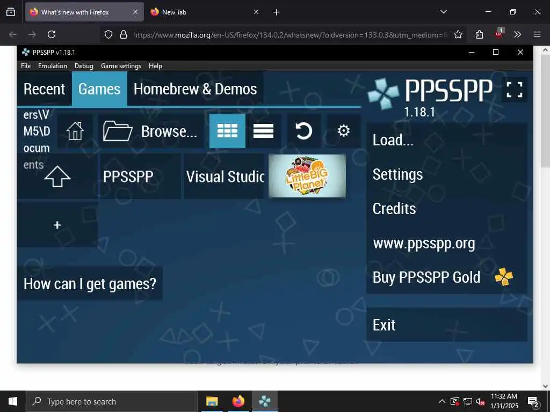The width and height of the screenshot is (550, 412).
Task: Navigate up one folder level
Action: pos(57,176)
